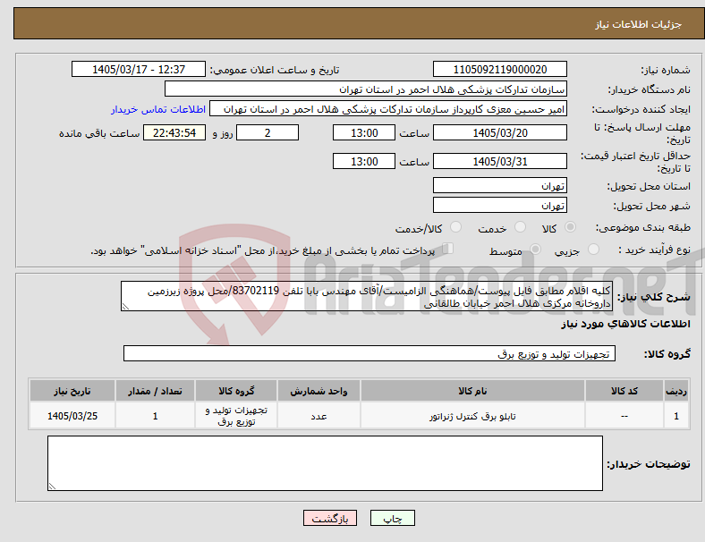
Task: Click the request creator name field
Action: (x=388, y=109)
